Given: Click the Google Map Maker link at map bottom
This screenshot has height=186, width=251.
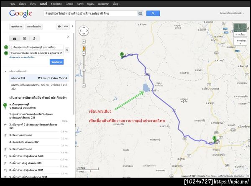Looking at the screenshot, I should pos(231,176).
